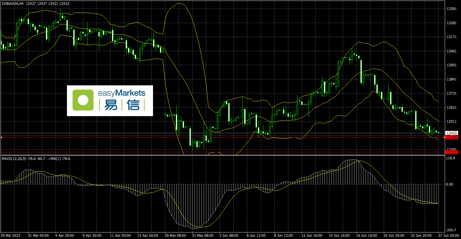Click the 20 Jun 20:00 time label
Viewport: 461px width, 239px height.
click(394, 236)
